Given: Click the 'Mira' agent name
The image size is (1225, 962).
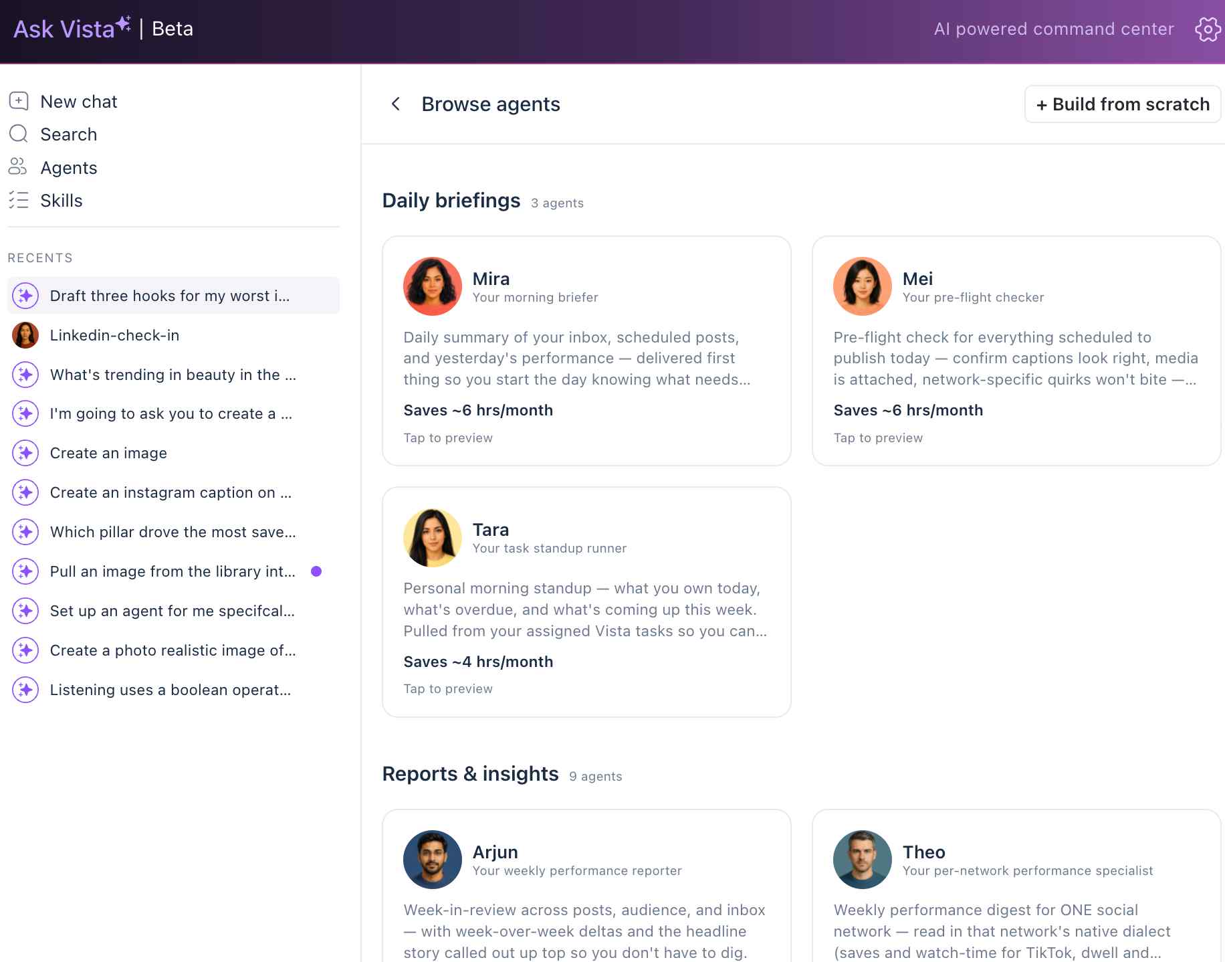Looking at the screenshot, I should 491,278.
